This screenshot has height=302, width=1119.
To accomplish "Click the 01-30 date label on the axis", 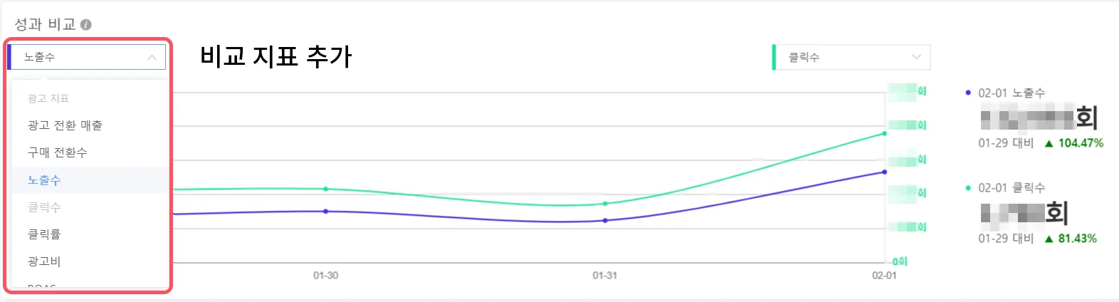I will [326, 275].
